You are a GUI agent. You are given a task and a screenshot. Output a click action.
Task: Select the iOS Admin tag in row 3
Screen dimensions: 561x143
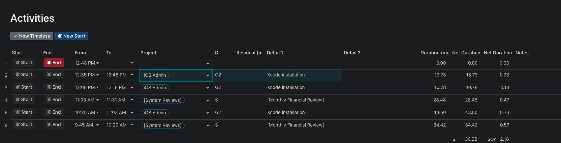(155, 88)
